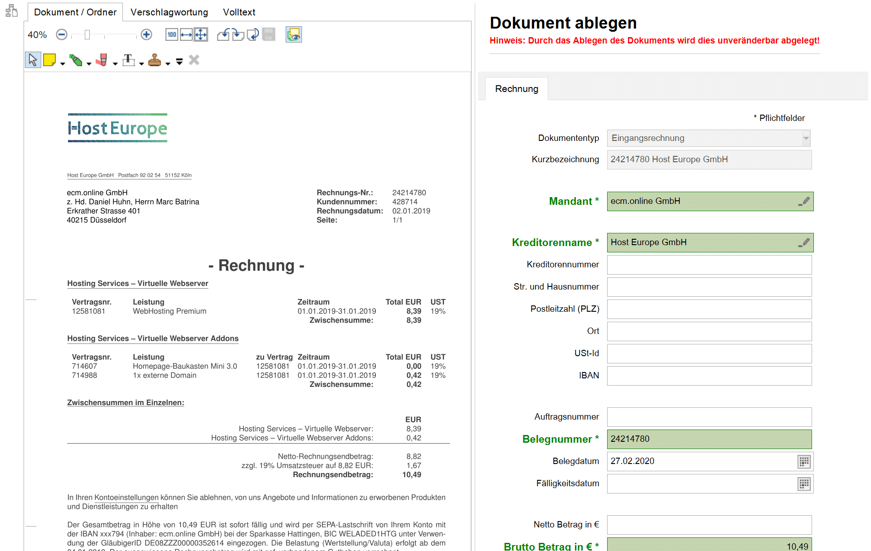The height and width of the screenshot is (551, 871).
Task: Open the Dokumententyp dropdown
Action: [806, 138]
